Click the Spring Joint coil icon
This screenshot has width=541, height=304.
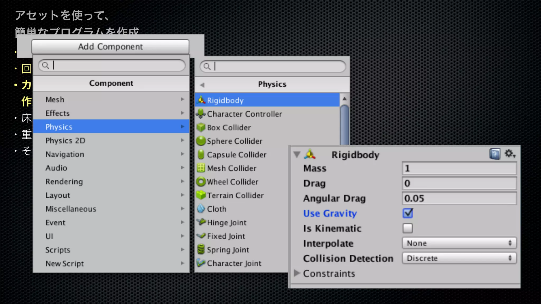point(201,249)
